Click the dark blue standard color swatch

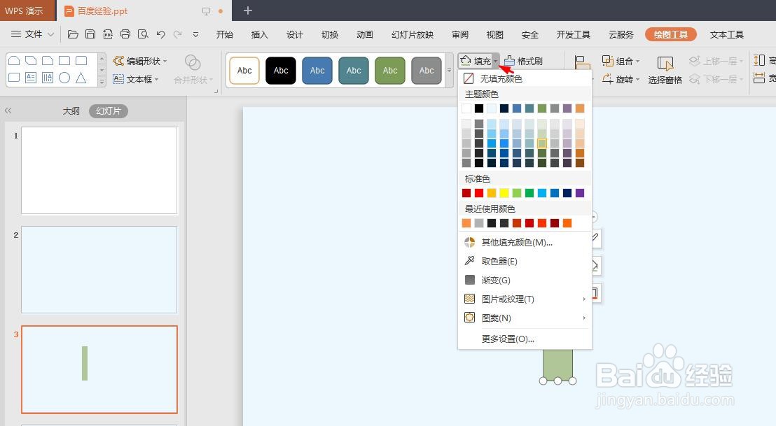567,193
